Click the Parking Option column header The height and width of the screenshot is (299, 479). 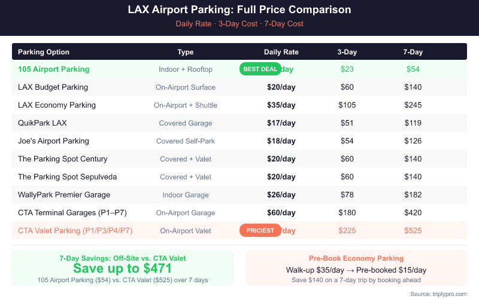pyautogui.click(x=44, y=52)
